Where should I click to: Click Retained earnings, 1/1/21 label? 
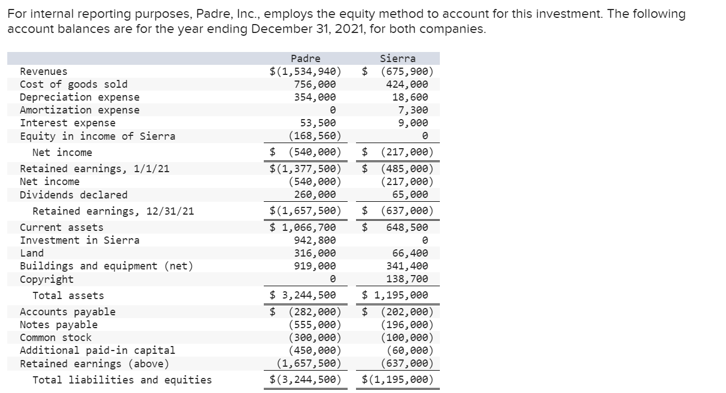(x=94, y=169)
